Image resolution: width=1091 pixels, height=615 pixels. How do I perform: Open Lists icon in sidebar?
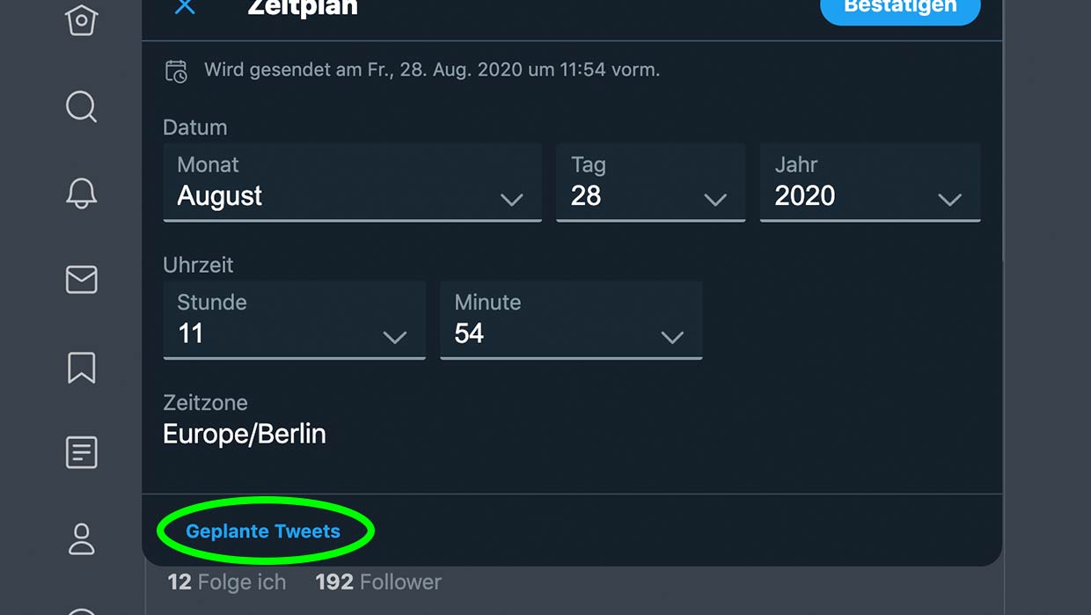click(x=81, y=453)
